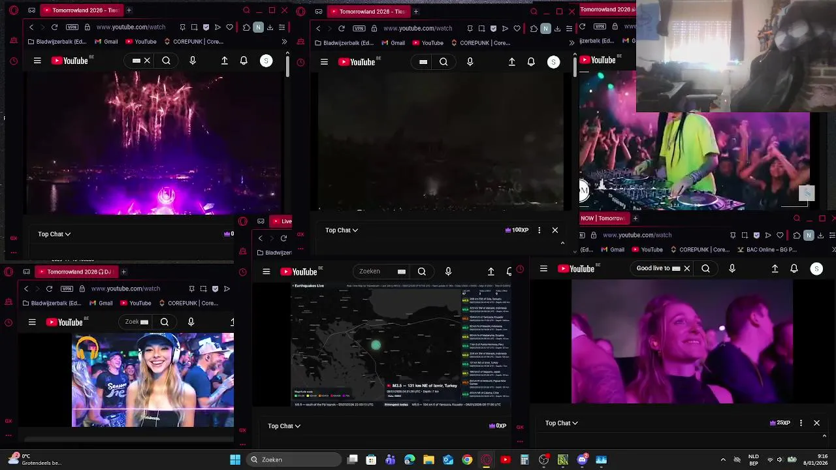Toggle VPN badge in the dark stage window
This screenshot has height=470, width=836.
pyautogui.click(x=359, y=29)
